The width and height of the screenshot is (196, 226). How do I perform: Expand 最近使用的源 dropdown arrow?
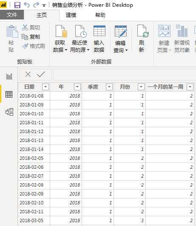click(88, 50)
